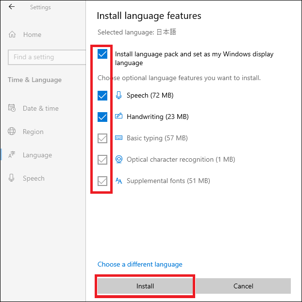302x302 pixels.
Task: Uncheck the Speech (72 MB) checkbox
Action: pyautogui.click(x=102, y=96)
